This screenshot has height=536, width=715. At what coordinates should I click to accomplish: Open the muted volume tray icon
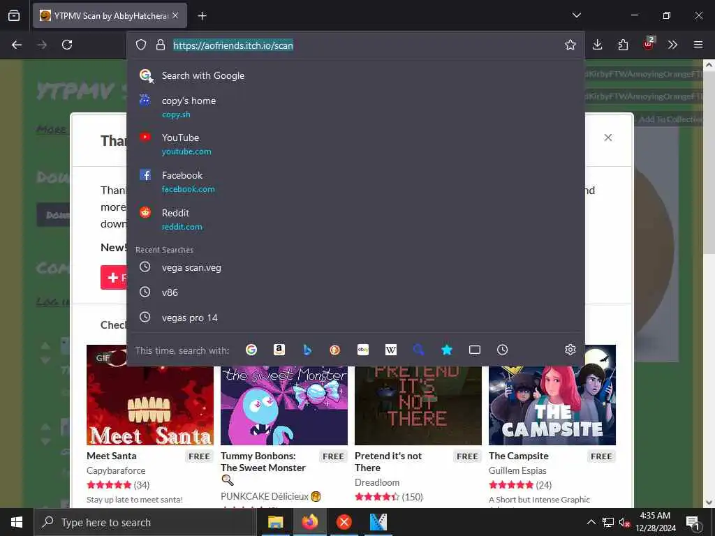[x=624, y=523]
